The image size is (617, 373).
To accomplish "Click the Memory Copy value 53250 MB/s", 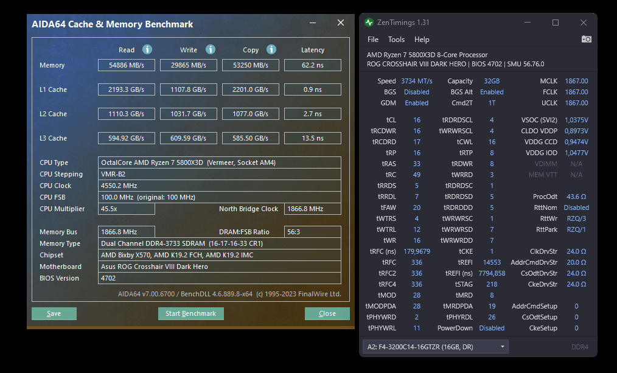I will coord(251,65).
